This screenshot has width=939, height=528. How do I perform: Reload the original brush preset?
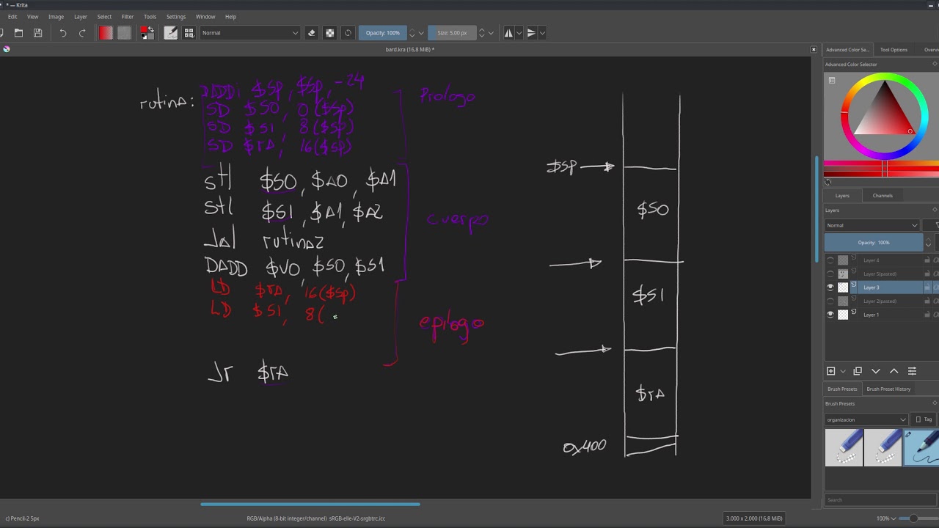click(348, 32)
